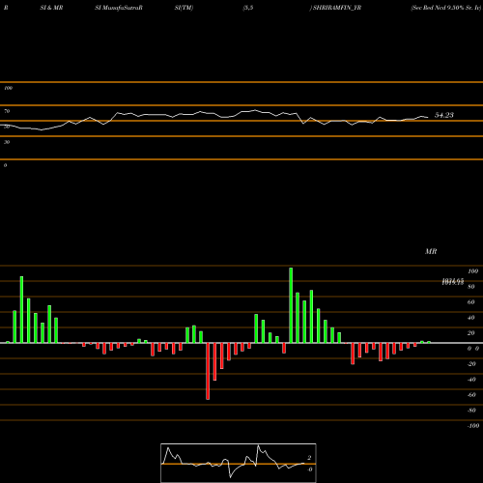Image resolution: width=483 pixels, height=483 pixels.
Task: Click the overlapped price value near '1014.95'
Action: pyautogui.click(x=453, y=282)
